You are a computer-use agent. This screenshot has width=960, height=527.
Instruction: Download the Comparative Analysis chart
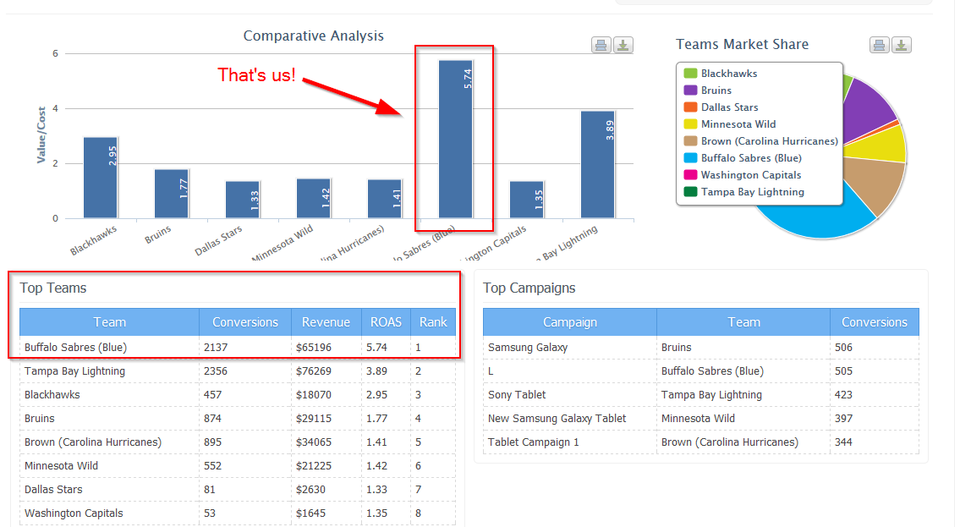coord(623,45)
